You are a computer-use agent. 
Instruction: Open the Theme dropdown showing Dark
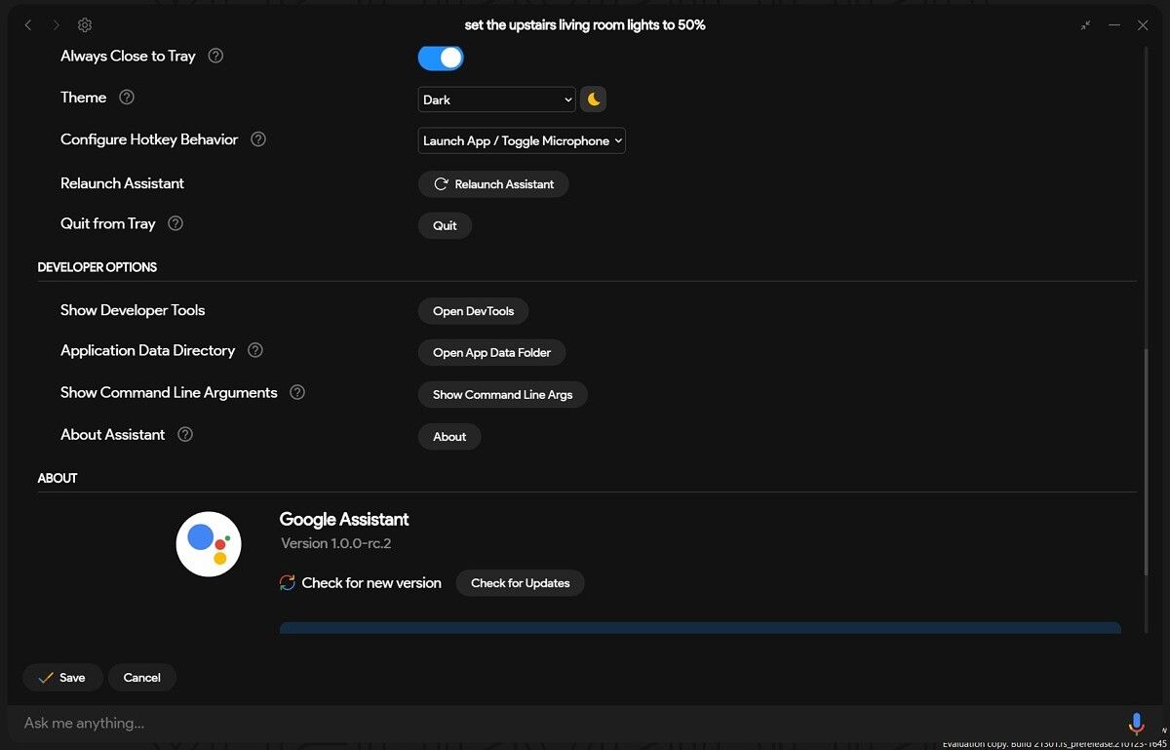coord(495,99)
